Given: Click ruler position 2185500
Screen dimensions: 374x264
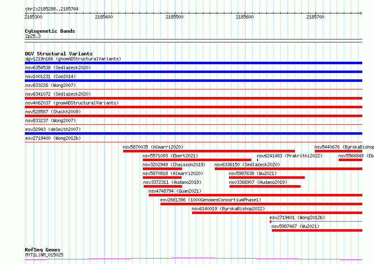Looking at the screenshot, I should pyautogui.click(x=174, y=17).
